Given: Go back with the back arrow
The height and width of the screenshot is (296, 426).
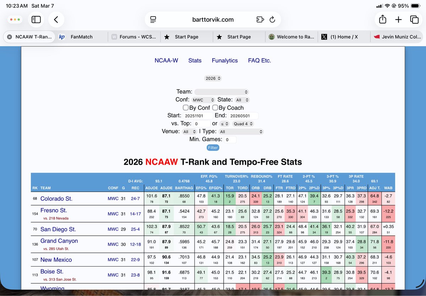Looking at the screenshot, I should click(56, 20).
